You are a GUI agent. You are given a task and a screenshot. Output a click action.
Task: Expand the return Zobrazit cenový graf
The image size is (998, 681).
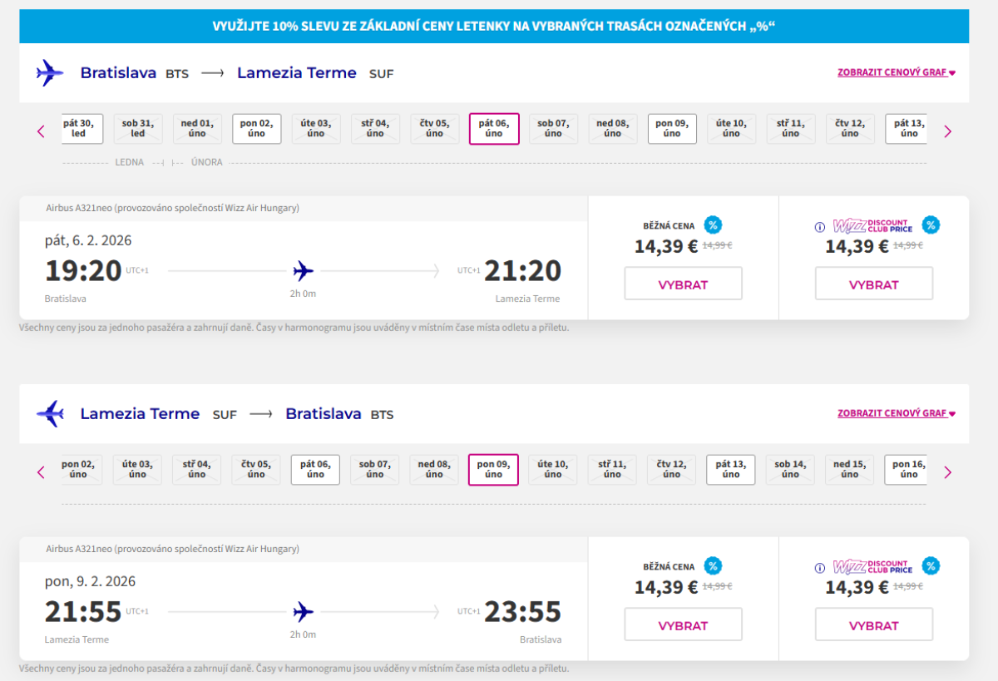[x=896, y=413]
